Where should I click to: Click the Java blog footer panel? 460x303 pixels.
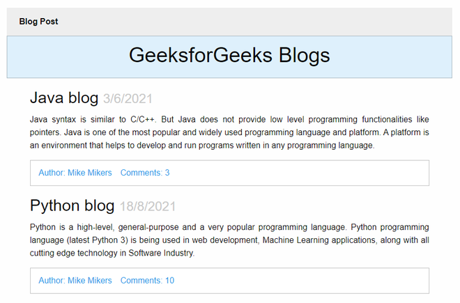[229, 173]
